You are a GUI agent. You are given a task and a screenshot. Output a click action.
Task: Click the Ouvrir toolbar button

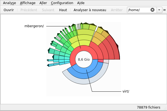9,10
